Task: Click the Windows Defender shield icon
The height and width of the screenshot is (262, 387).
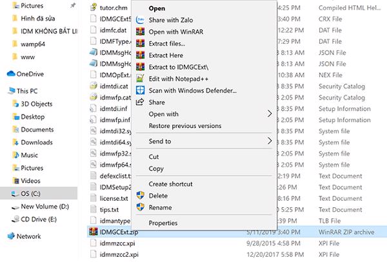Action: coord(140,90)
